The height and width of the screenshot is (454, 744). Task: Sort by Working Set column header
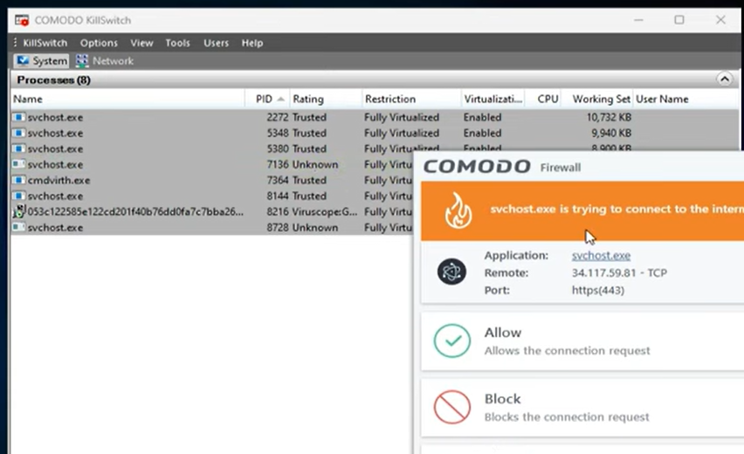597,99
